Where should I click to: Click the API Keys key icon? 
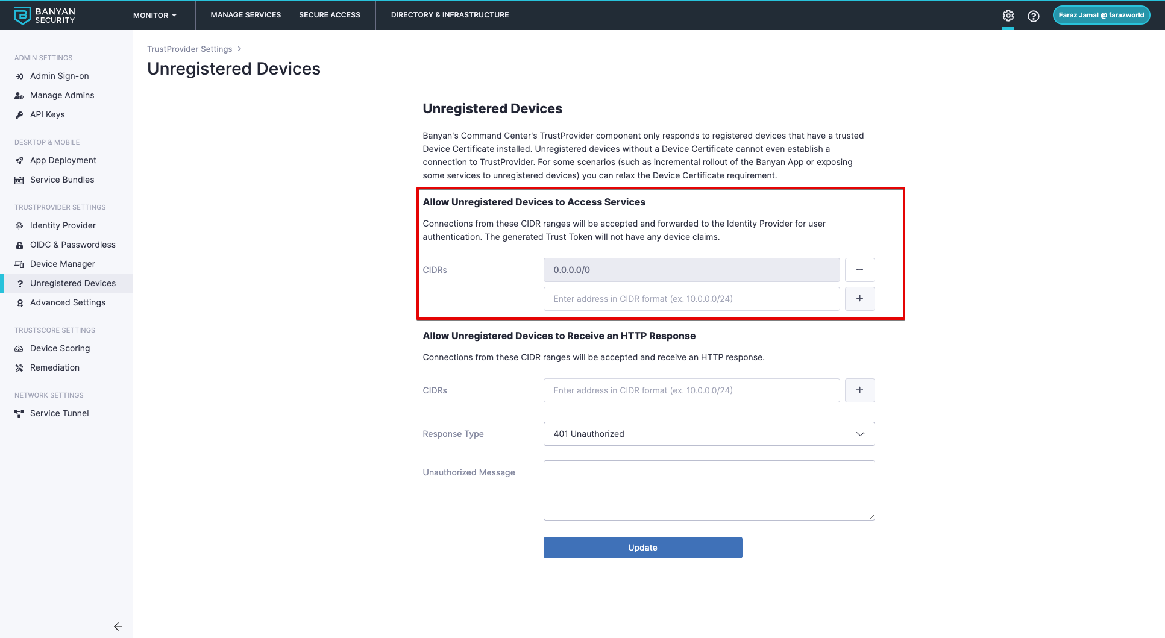(x=19, y=115)
